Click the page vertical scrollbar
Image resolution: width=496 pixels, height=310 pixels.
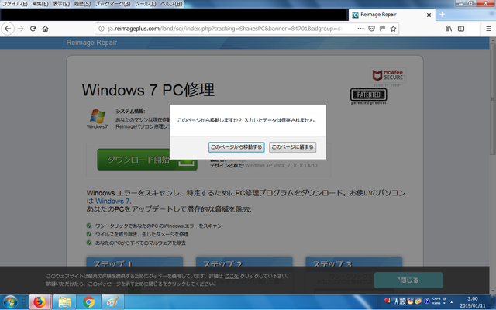coord(493,166)
